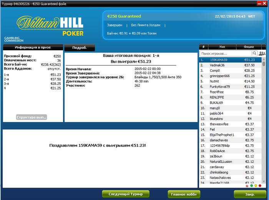Image resolution: width=269 pixels, height=200 pixels.
Task: Click the scroll-up arrow of the player list
Action: 264,59
